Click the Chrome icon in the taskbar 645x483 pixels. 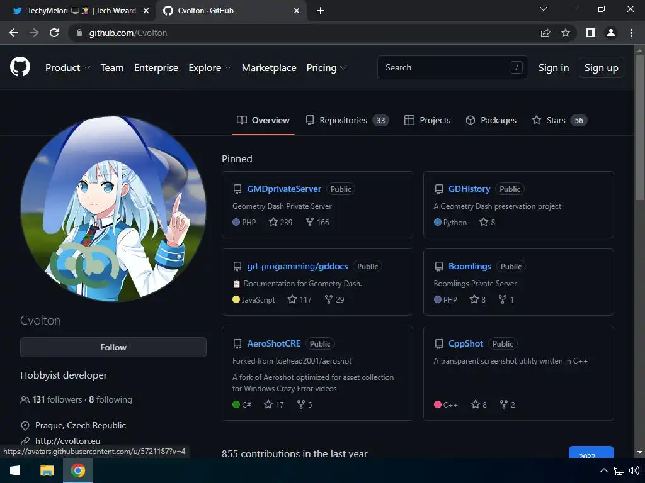coord(77,470)
